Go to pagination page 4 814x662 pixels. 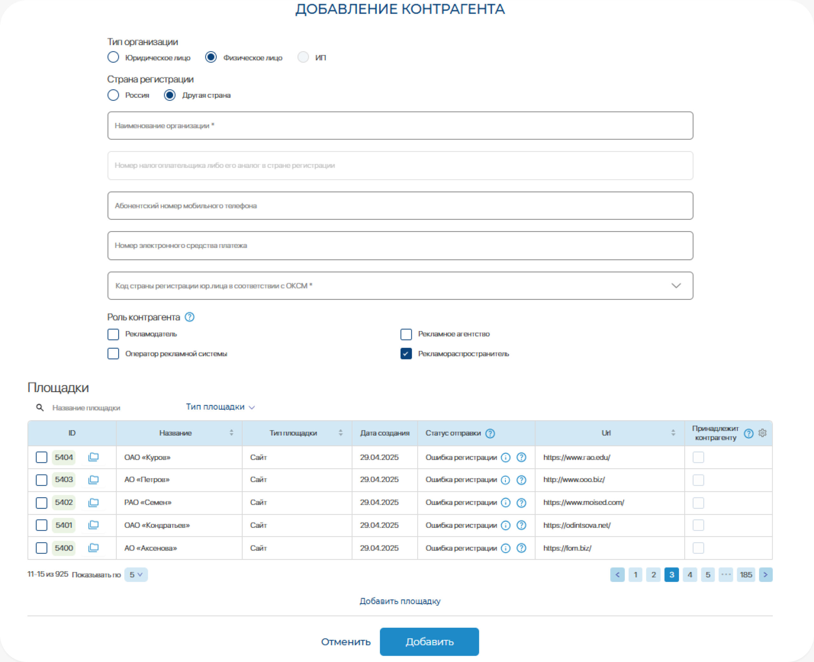690,575
